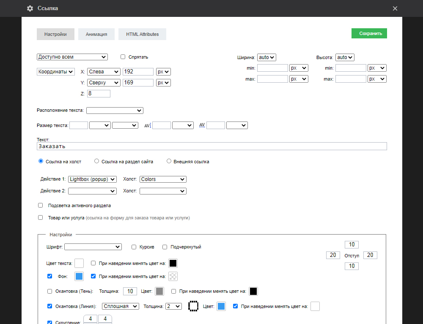Open the Доступно всем dropdown
This screenshot has width=423, height=324.
pos(72,57)
